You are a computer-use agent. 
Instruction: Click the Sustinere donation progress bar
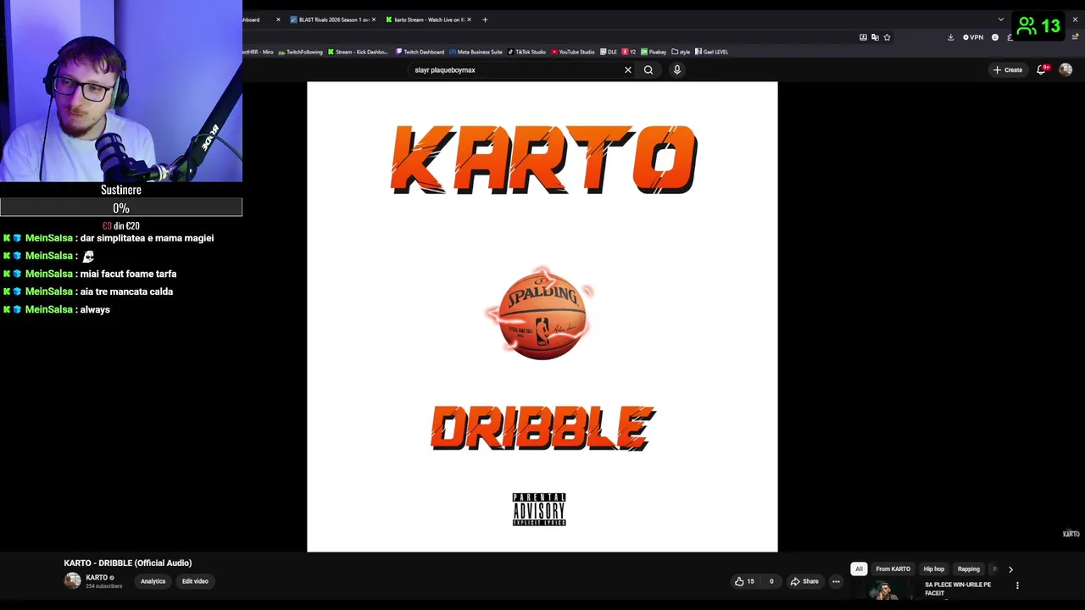pyautogui.click(x=121, y=208)
